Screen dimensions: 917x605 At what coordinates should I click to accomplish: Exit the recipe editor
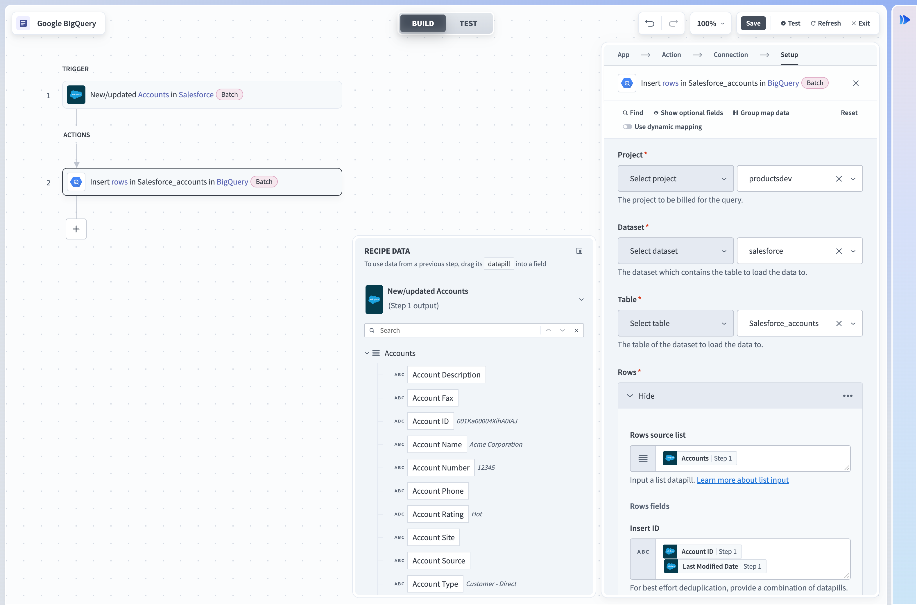pos(861,23)
